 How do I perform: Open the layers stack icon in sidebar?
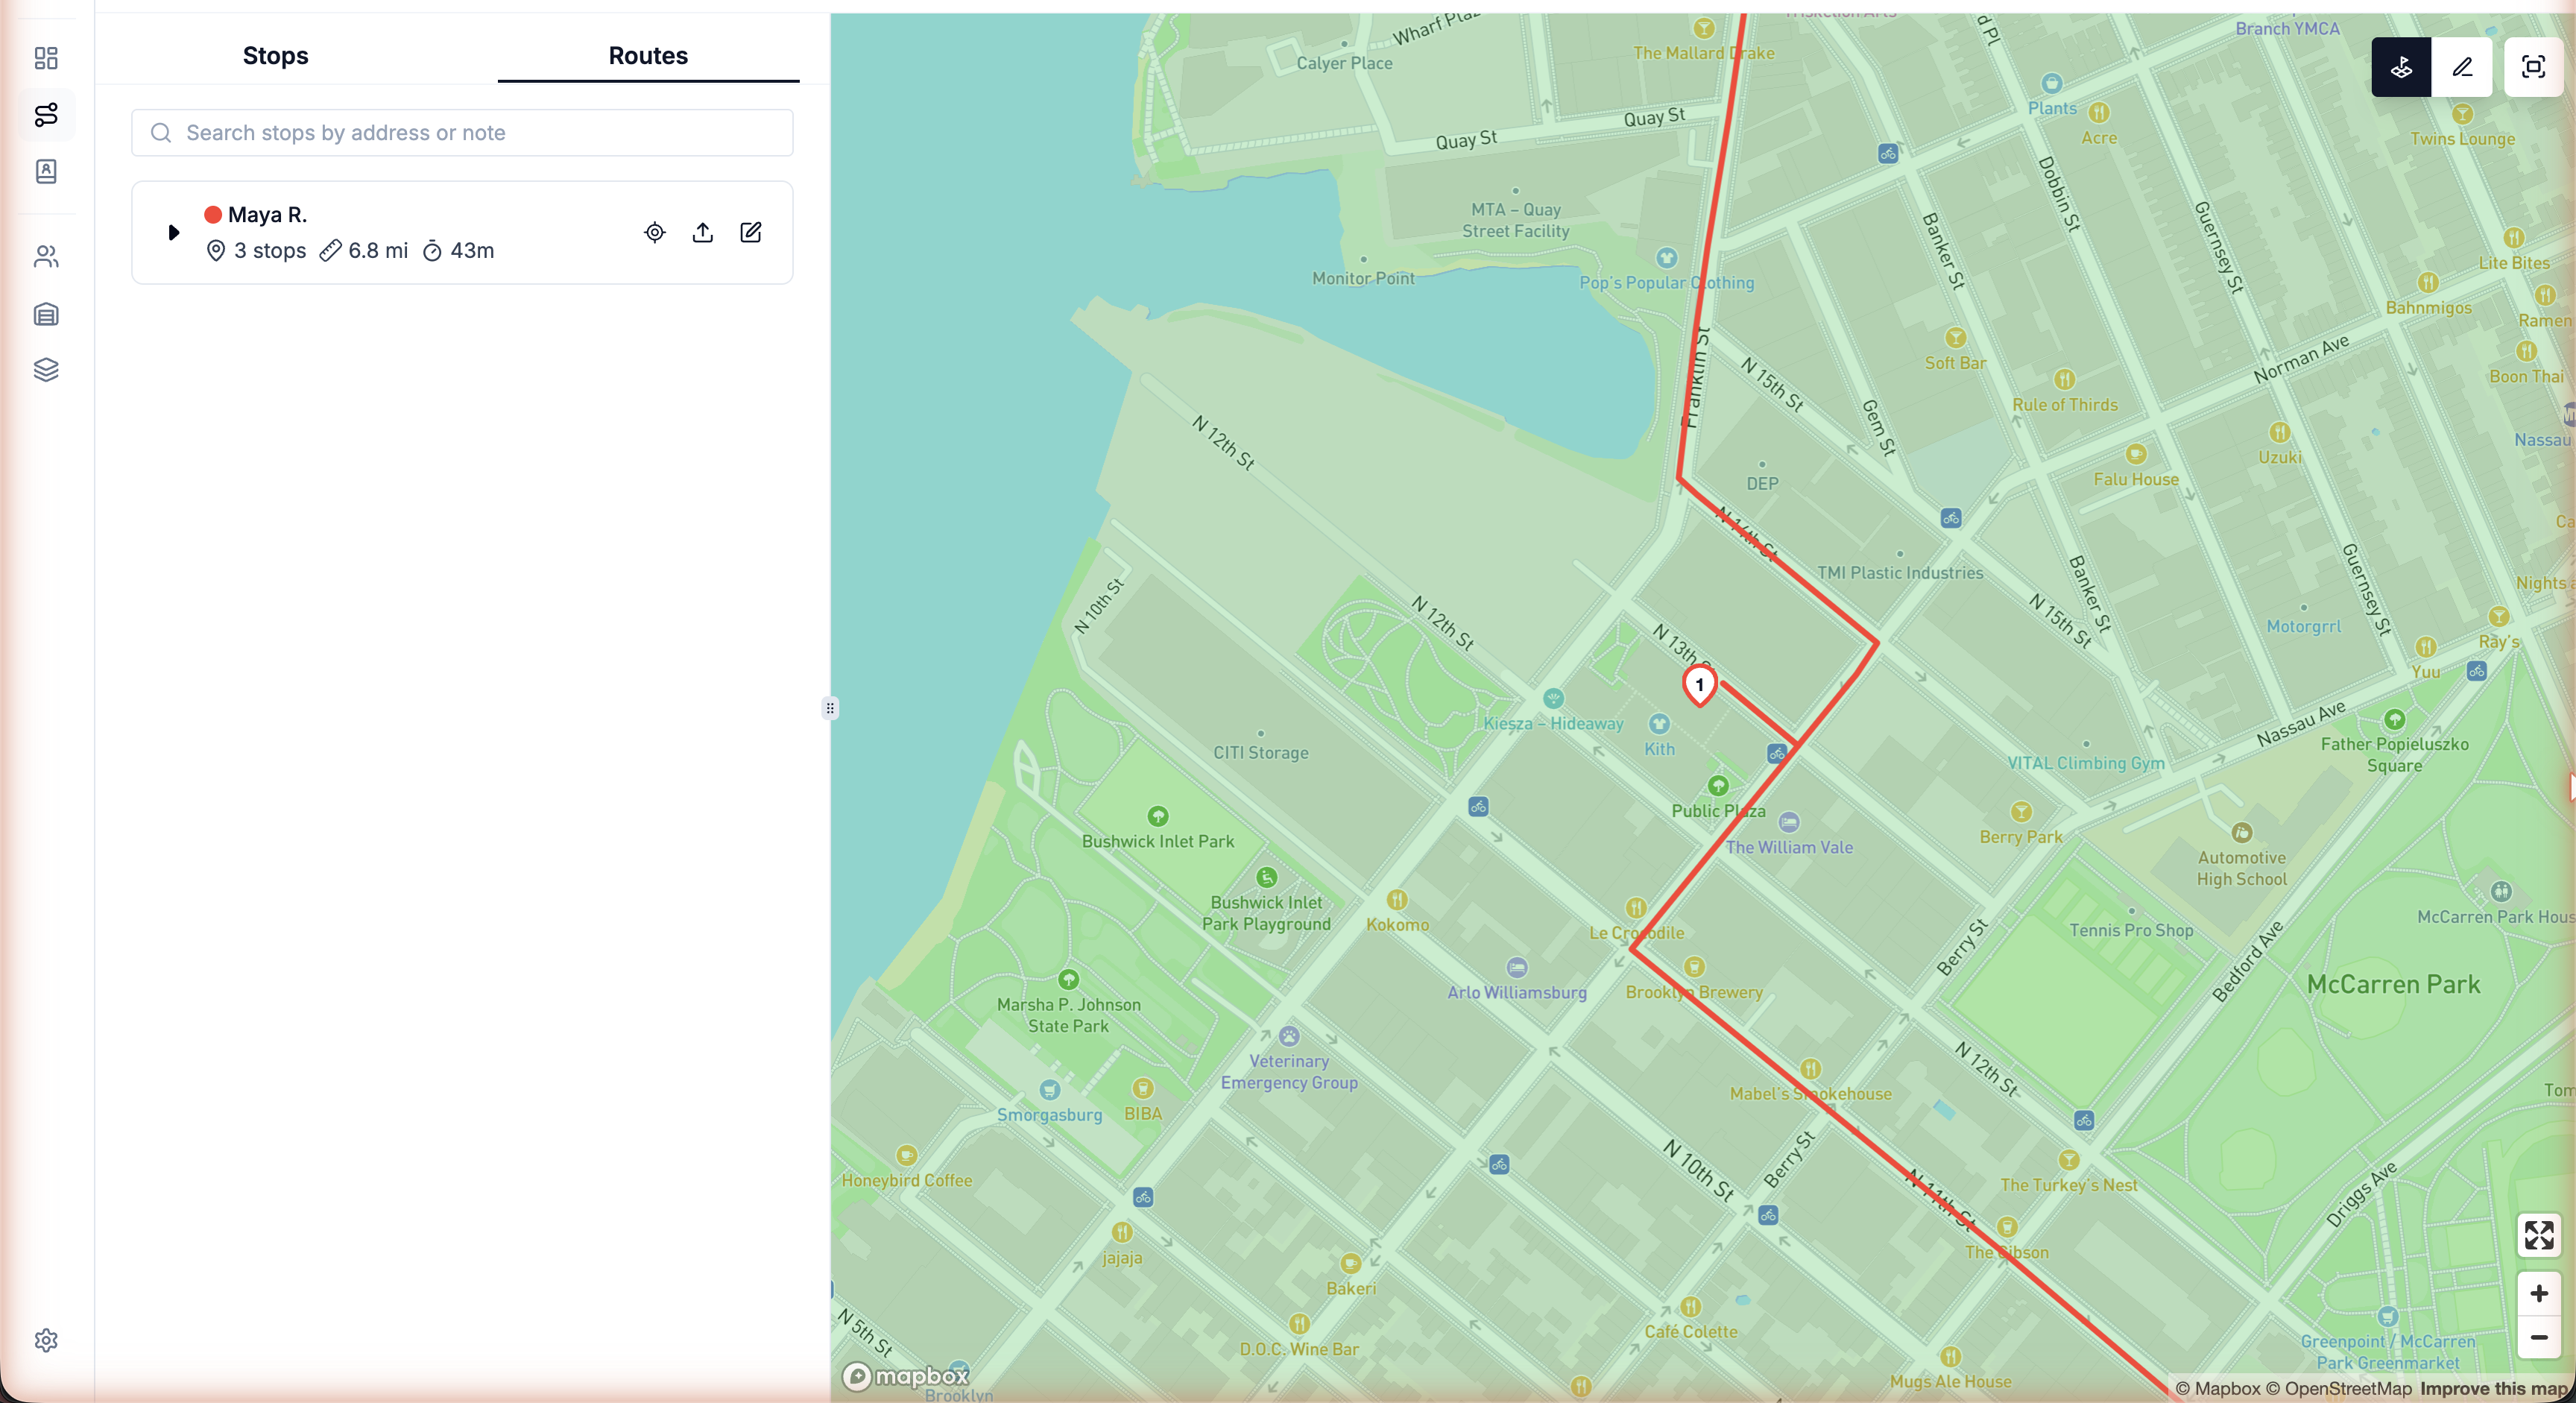[46, 370]
